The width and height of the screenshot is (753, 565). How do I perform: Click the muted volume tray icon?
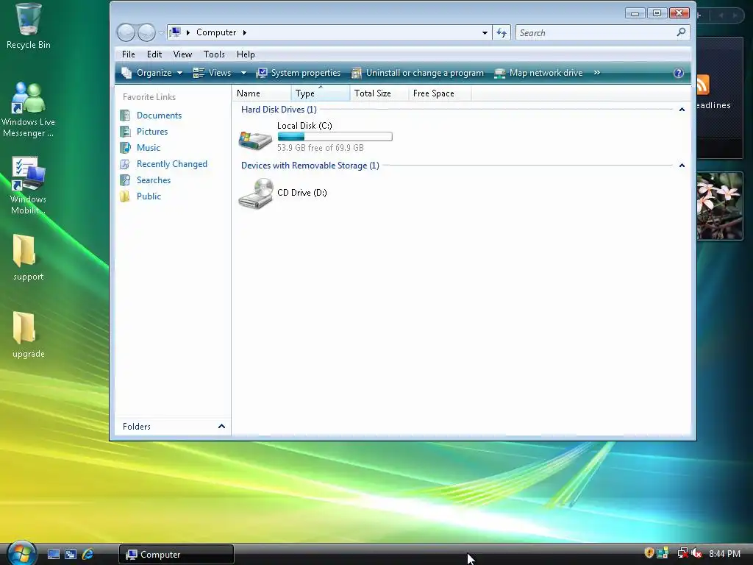(x=697, y=553)
